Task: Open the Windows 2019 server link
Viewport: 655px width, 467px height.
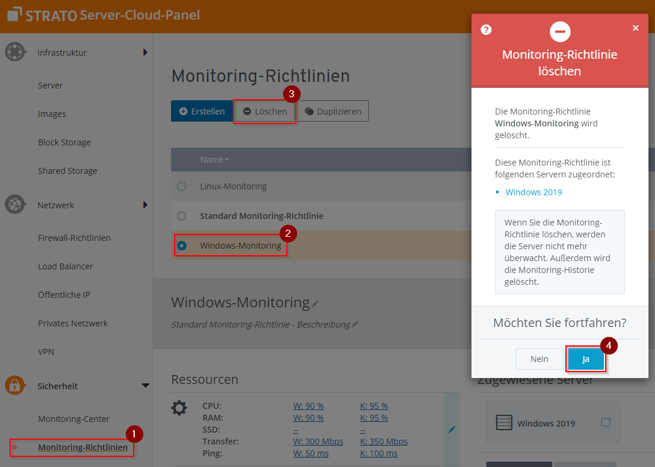Action: click(533, 192)
